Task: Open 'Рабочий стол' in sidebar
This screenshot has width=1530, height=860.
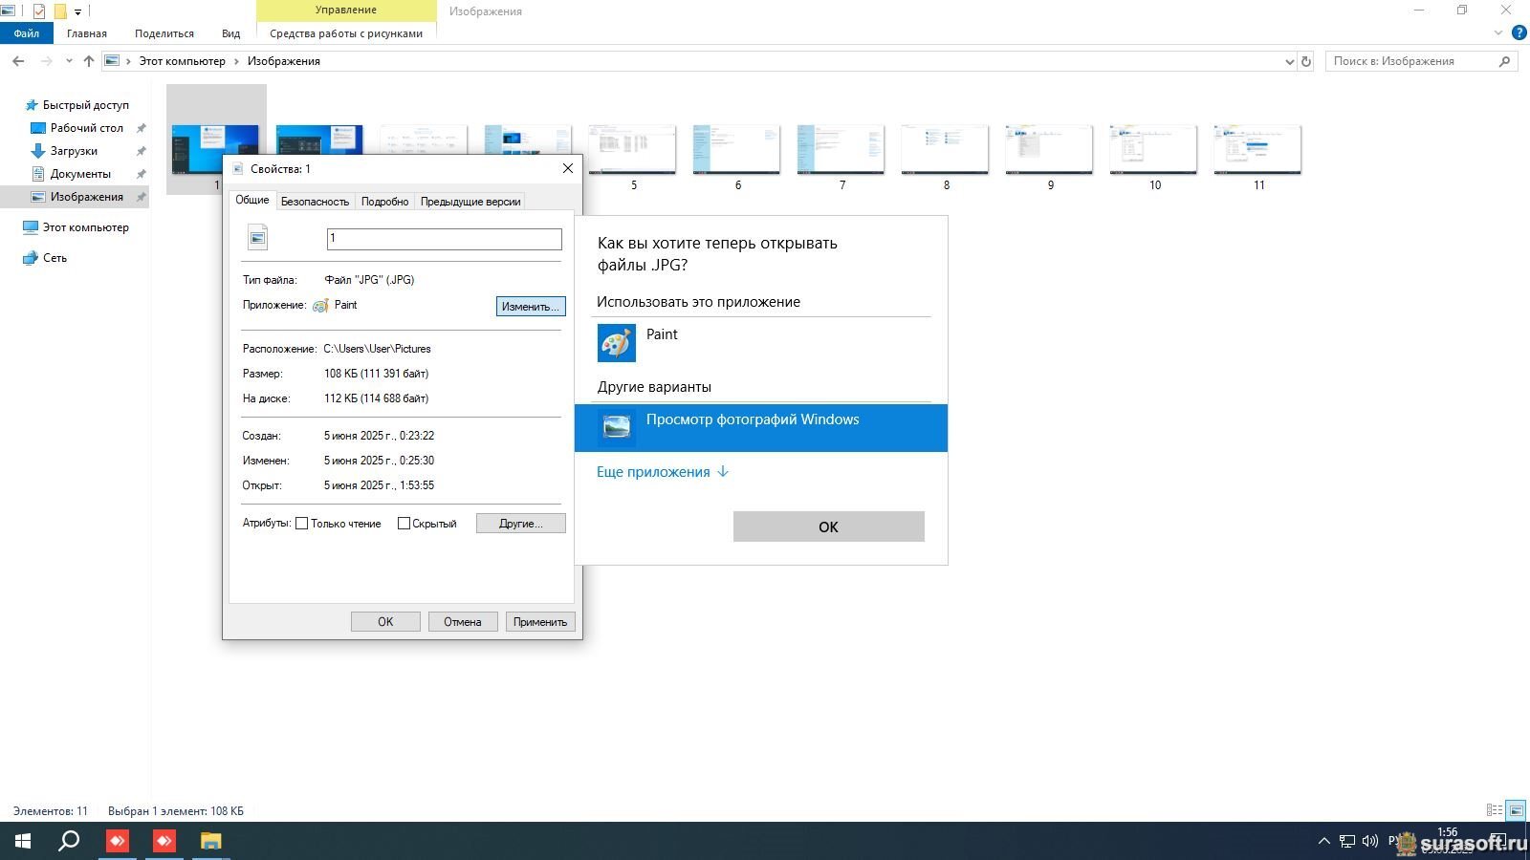Action: (86, 128)
